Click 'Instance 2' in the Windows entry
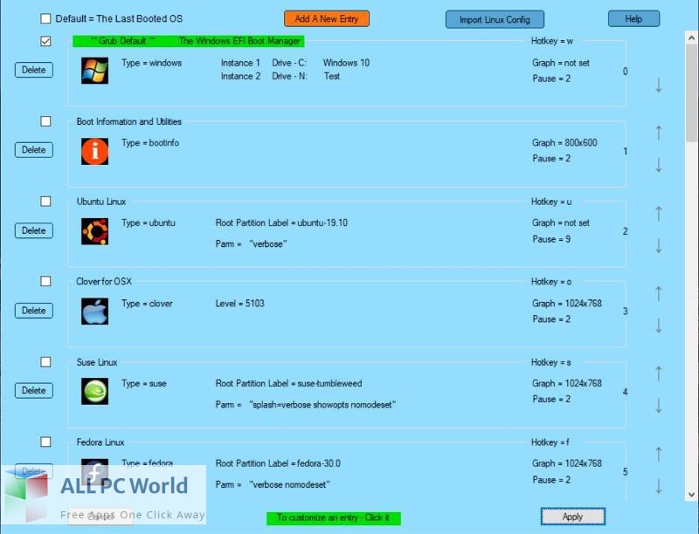The image size is (699, 534). [x=241, y=76]
